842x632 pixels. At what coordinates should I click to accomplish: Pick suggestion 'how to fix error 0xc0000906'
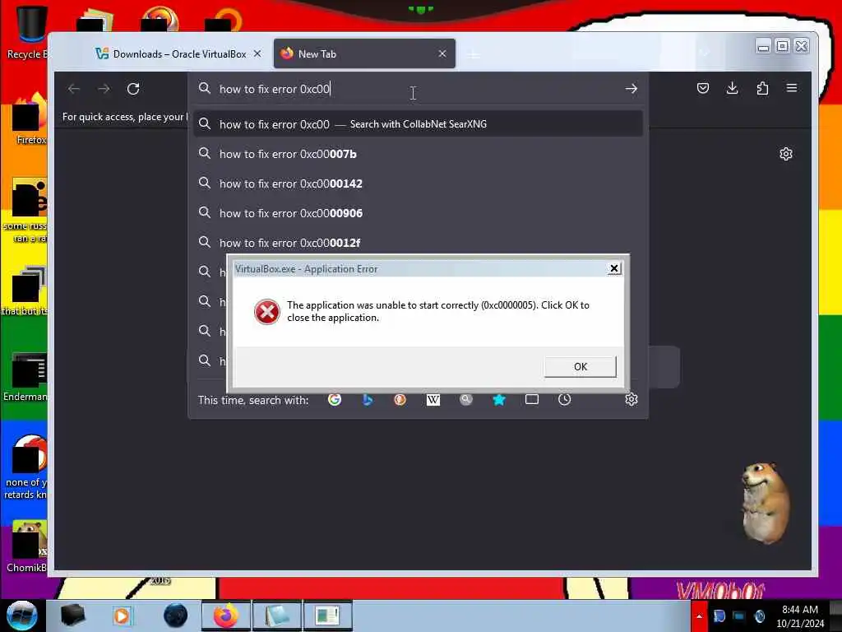[x=418, y=213]
